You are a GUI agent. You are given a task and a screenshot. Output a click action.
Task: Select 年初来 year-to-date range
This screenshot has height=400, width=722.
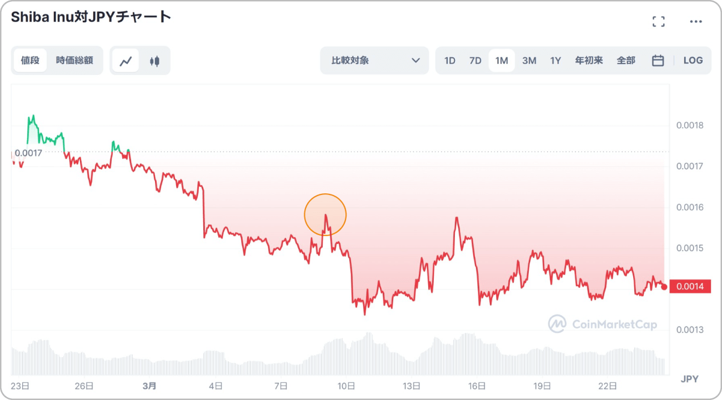click(589, 61)
